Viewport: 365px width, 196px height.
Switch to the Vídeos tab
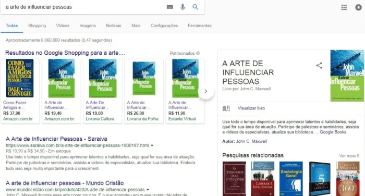click(63, 26)
